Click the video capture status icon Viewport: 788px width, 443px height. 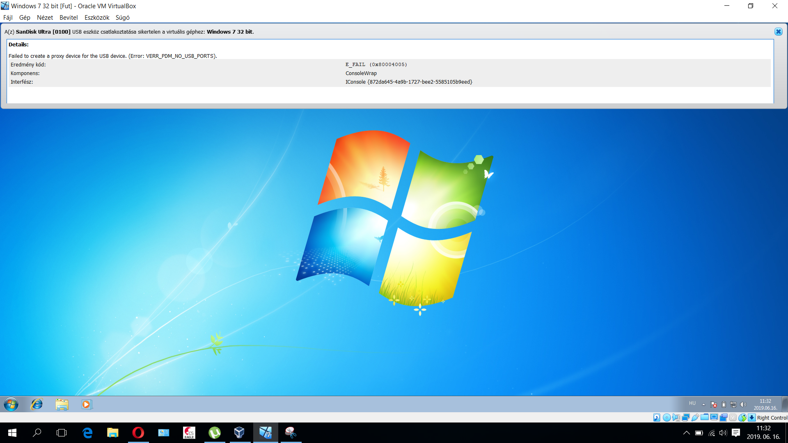723,418
